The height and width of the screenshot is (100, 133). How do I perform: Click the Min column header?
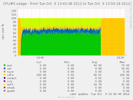(x=67, y=62)
